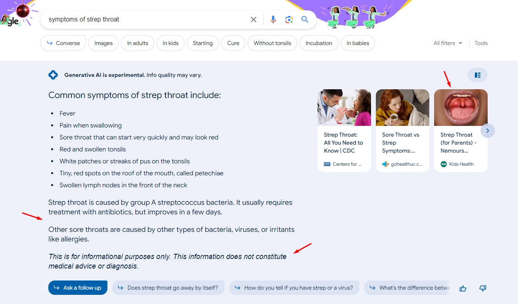The image size is (518, 304).
Task: Select the Images filter chip
Action: tap(103, 43)
